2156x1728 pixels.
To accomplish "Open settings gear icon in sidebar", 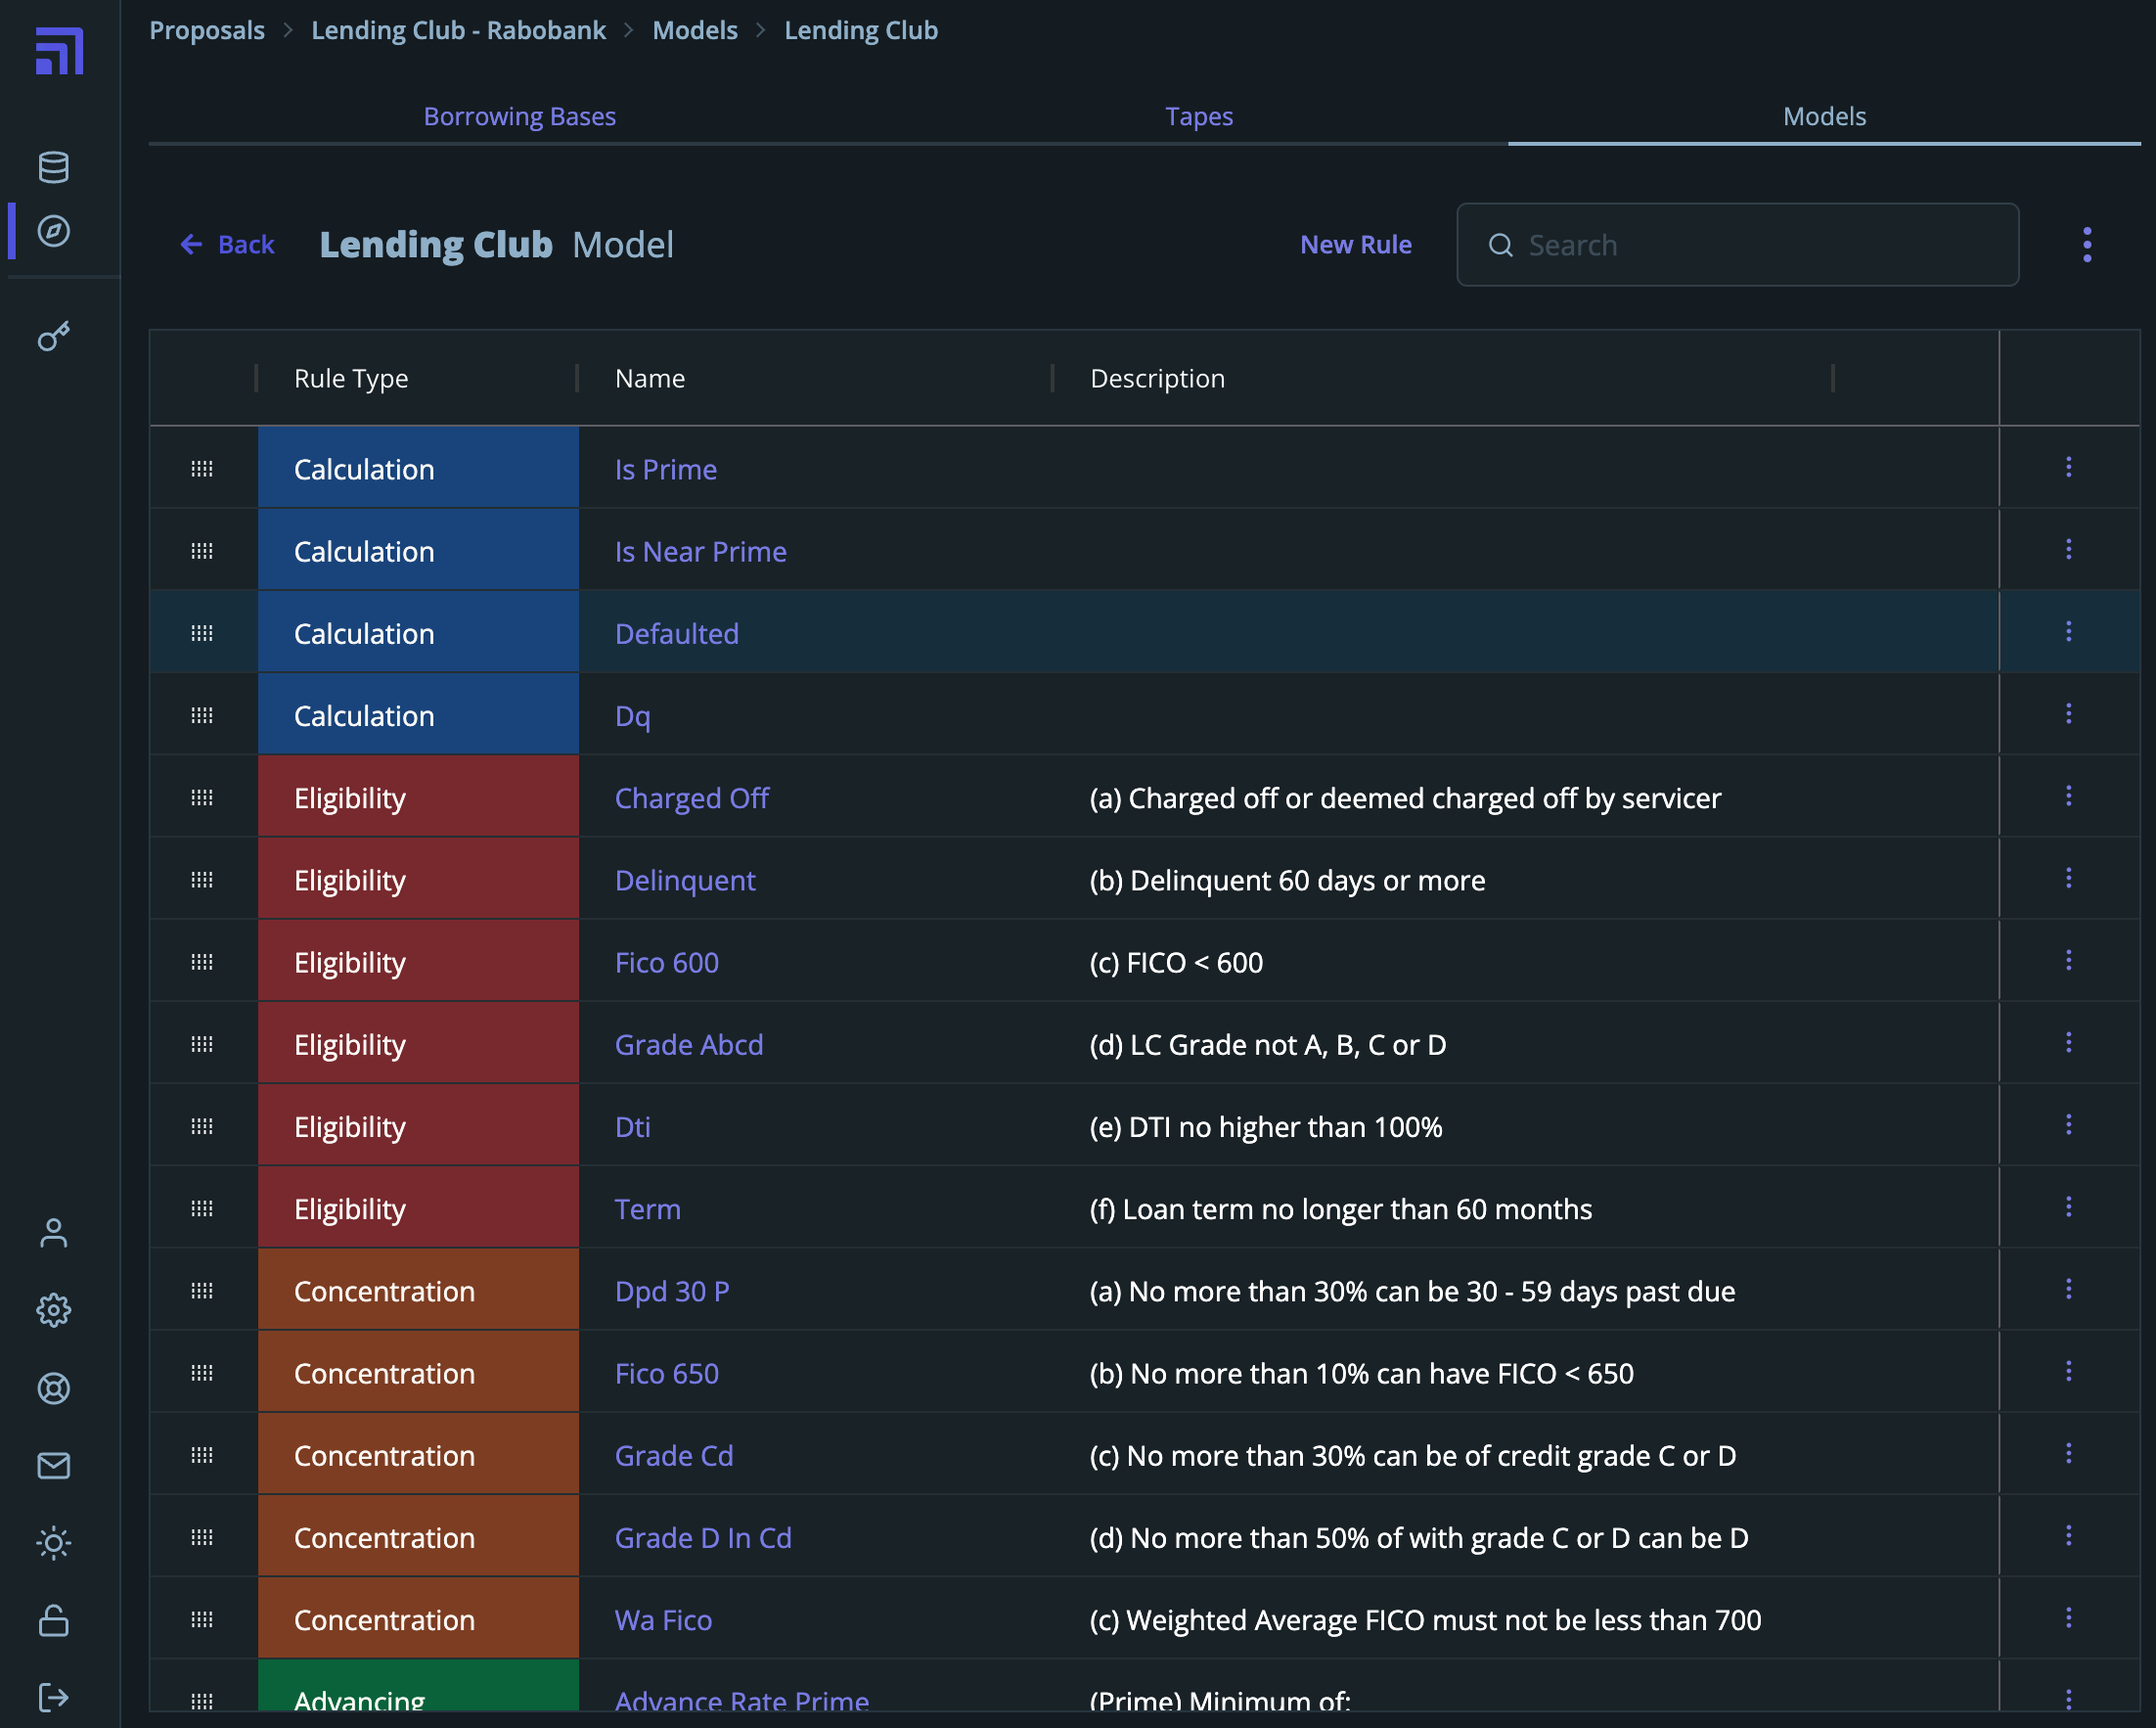I will (54, 1310).
